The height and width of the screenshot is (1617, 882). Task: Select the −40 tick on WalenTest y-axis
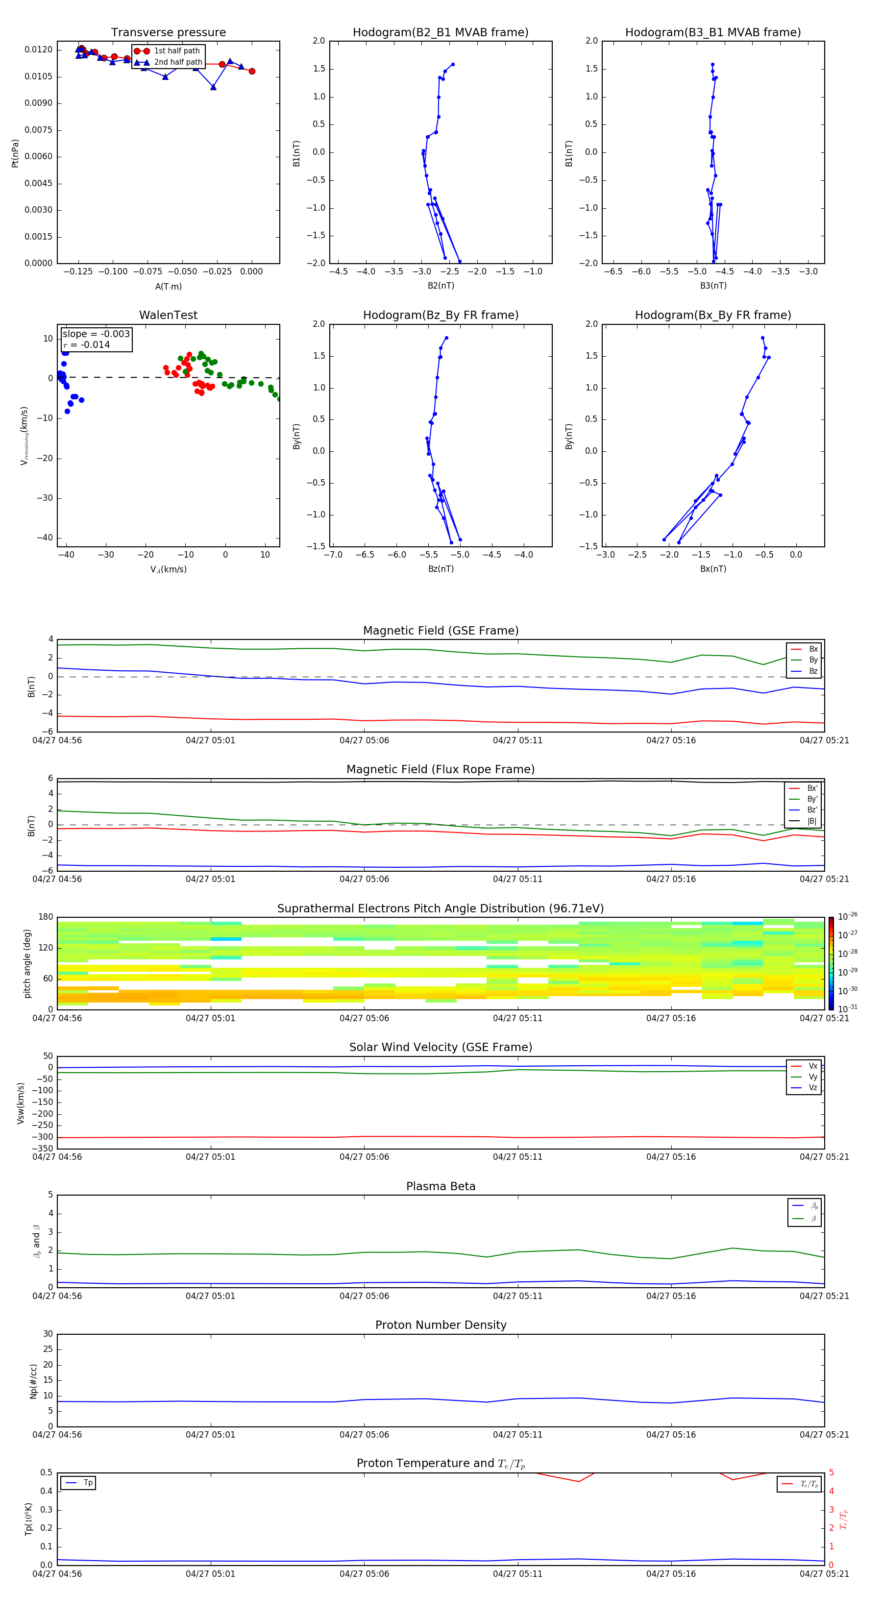click(45, 538)
